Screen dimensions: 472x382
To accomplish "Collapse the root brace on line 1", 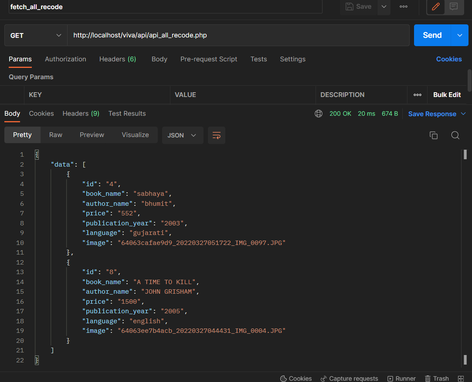I will 37,154.
